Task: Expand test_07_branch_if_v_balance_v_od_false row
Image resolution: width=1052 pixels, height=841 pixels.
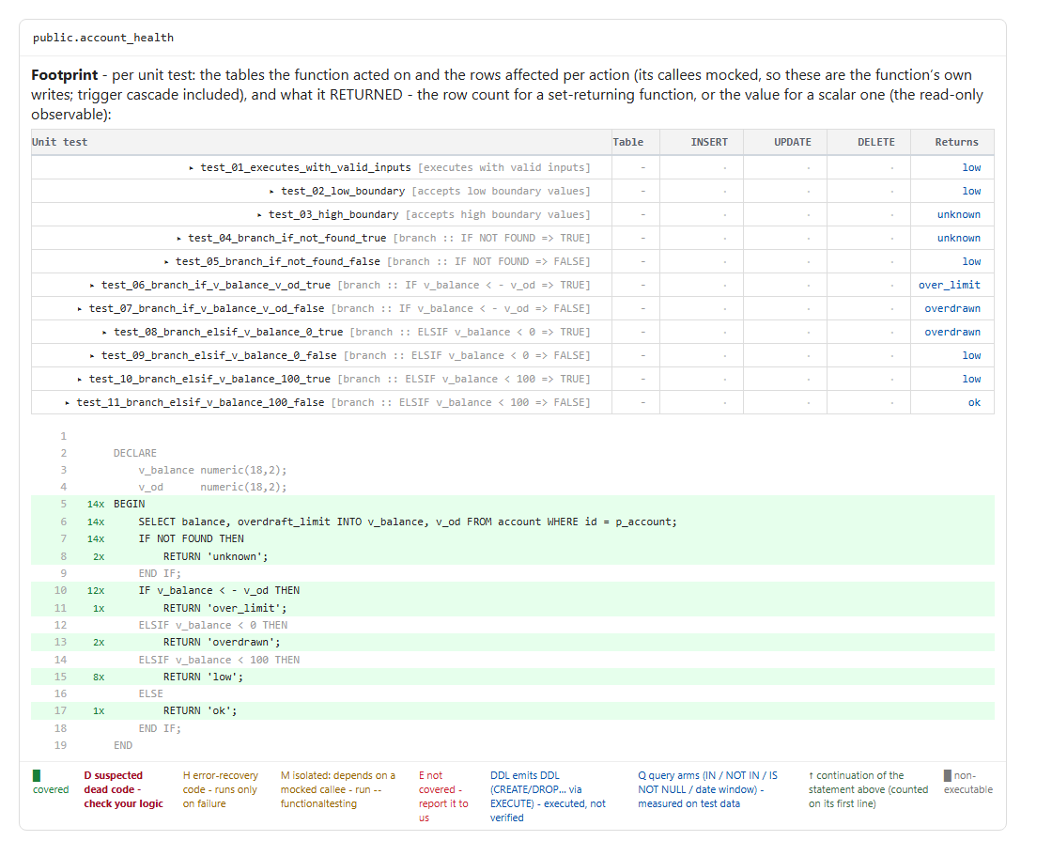Action: coord(79,309)
